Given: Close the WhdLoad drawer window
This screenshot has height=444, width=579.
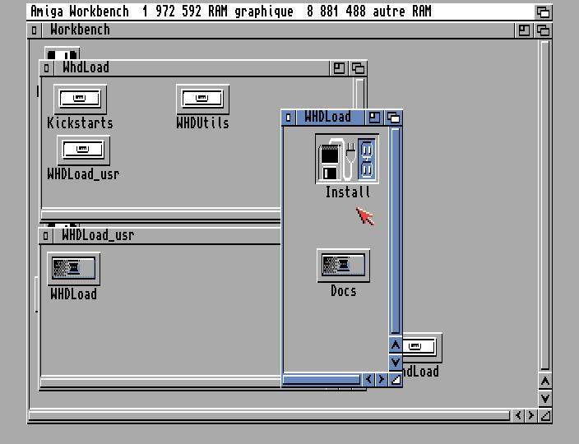Looking at the screenshot, I should point(46,68).
